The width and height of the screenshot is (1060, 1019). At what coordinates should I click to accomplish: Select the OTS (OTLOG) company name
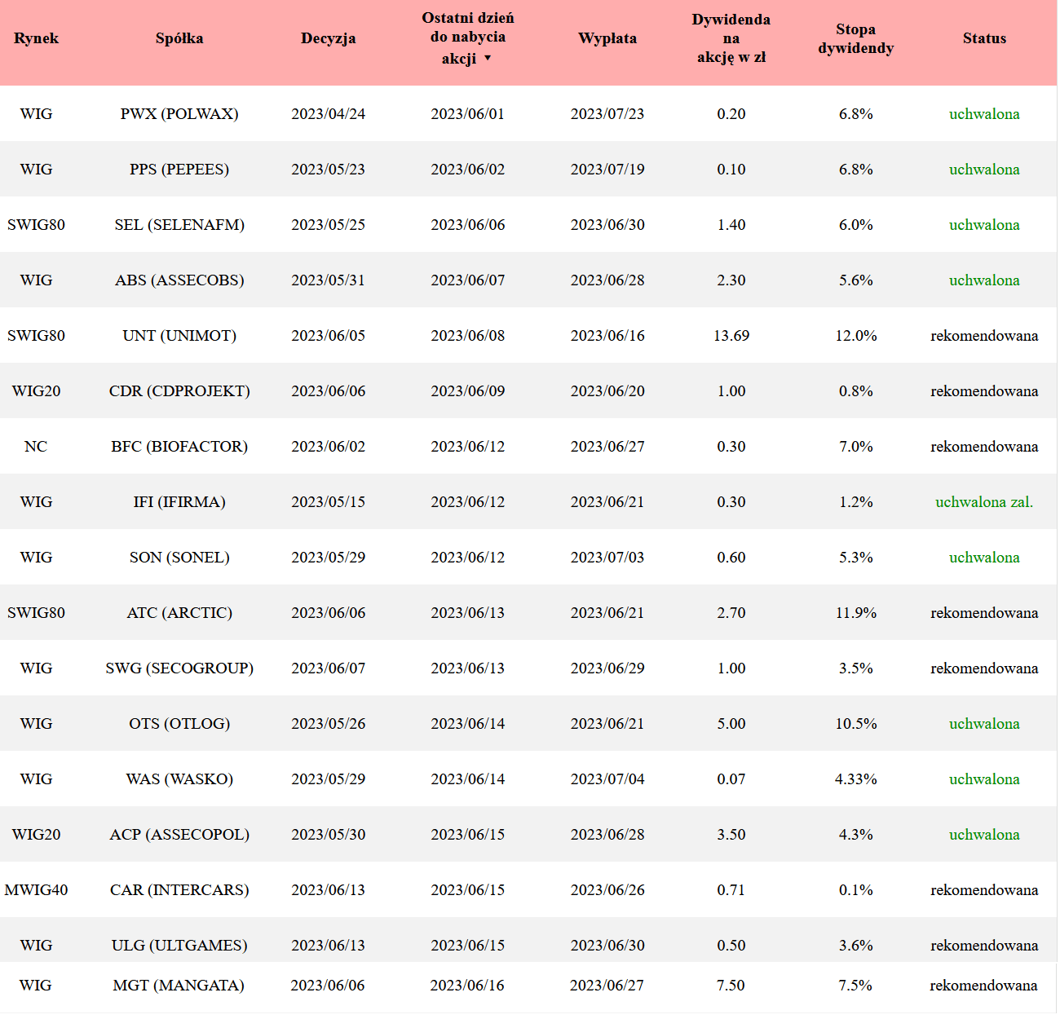pyautogui.click(x=179, y=724)
